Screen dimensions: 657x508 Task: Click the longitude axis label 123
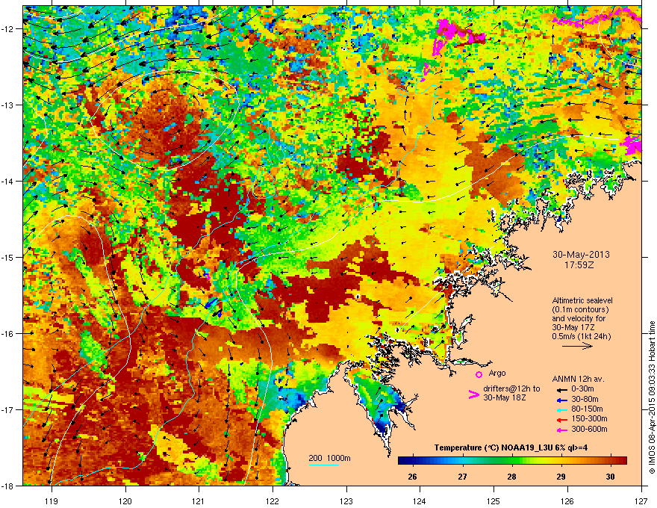pyautogui.click(x=346, y=501)
